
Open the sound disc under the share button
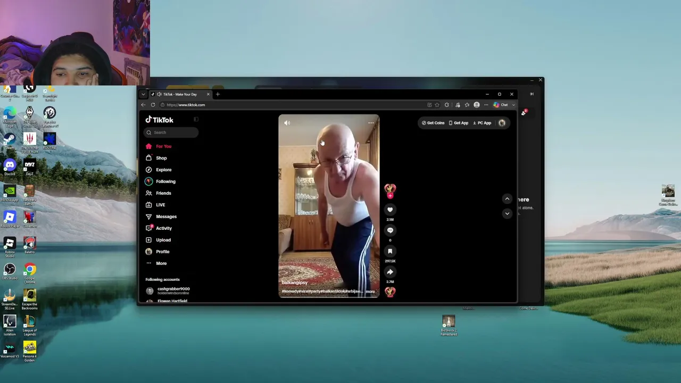[x=390, y=292]
